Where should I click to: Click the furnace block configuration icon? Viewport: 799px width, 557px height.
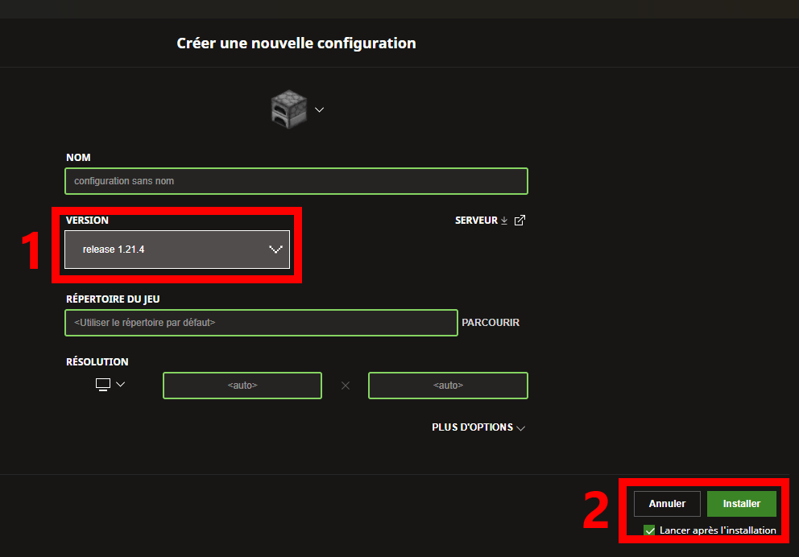[289, 109]
